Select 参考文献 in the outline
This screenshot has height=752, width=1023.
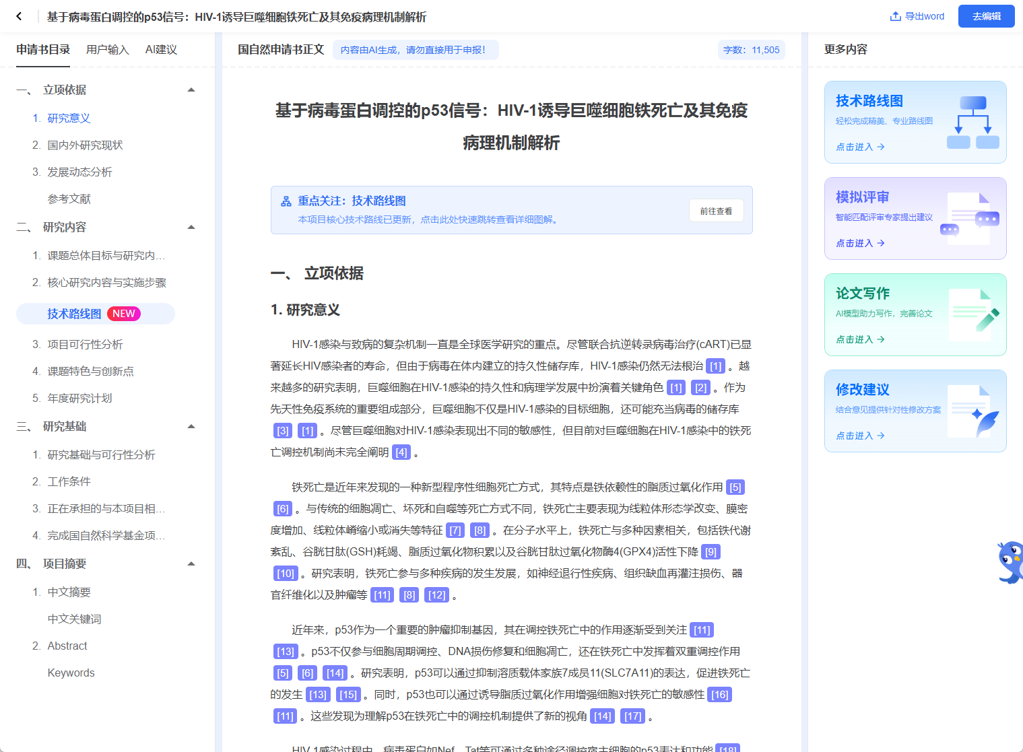[x=69, y=199]
